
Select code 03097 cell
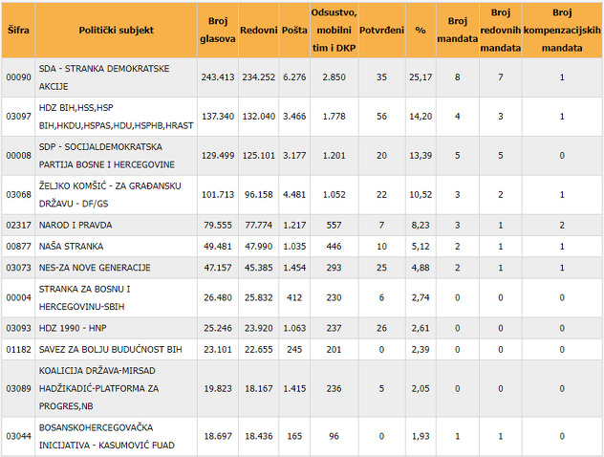click(18, 117)
